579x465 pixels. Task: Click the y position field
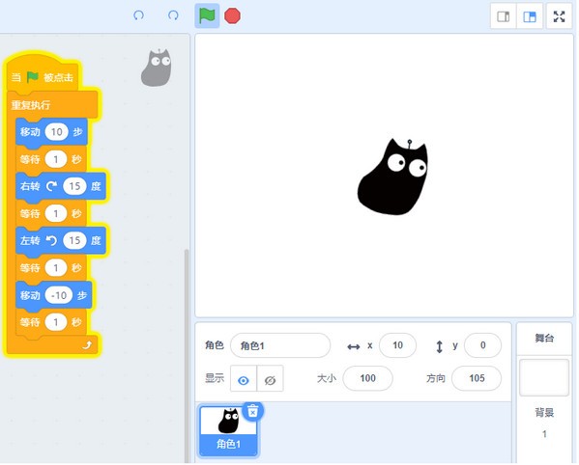[482, 345]
